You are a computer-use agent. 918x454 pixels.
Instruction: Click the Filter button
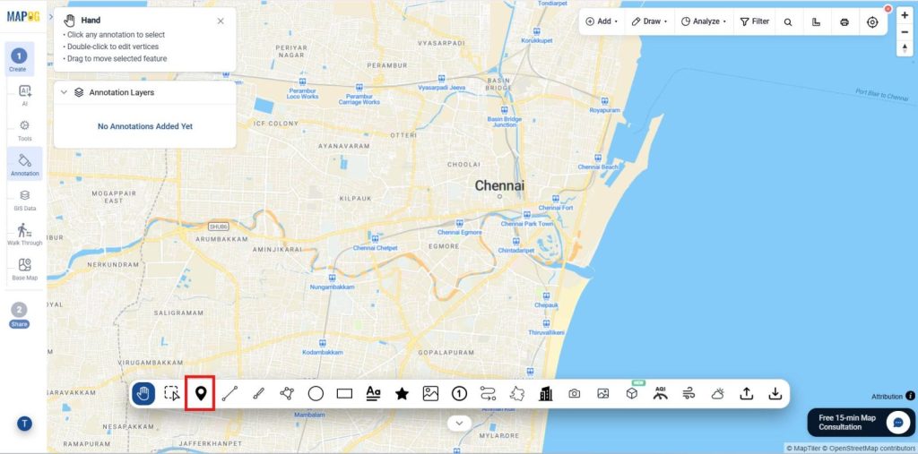point(755,21)
